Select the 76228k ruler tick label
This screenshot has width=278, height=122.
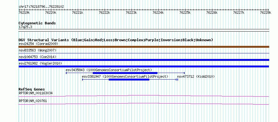pos(266,12)
